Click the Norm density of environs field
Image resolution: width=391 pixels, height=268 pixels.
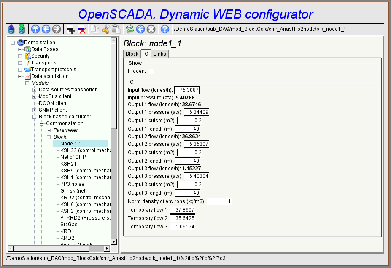pos(219,201)
